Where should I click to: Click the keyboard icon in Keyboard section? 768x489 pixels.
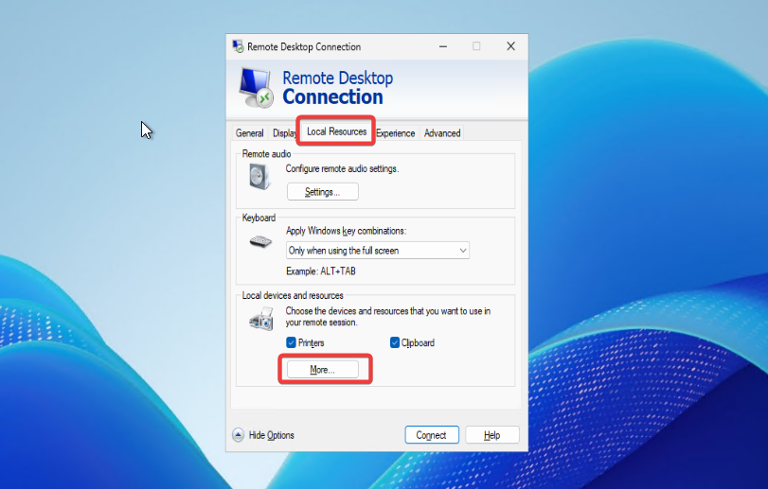(x=260, y=241)
